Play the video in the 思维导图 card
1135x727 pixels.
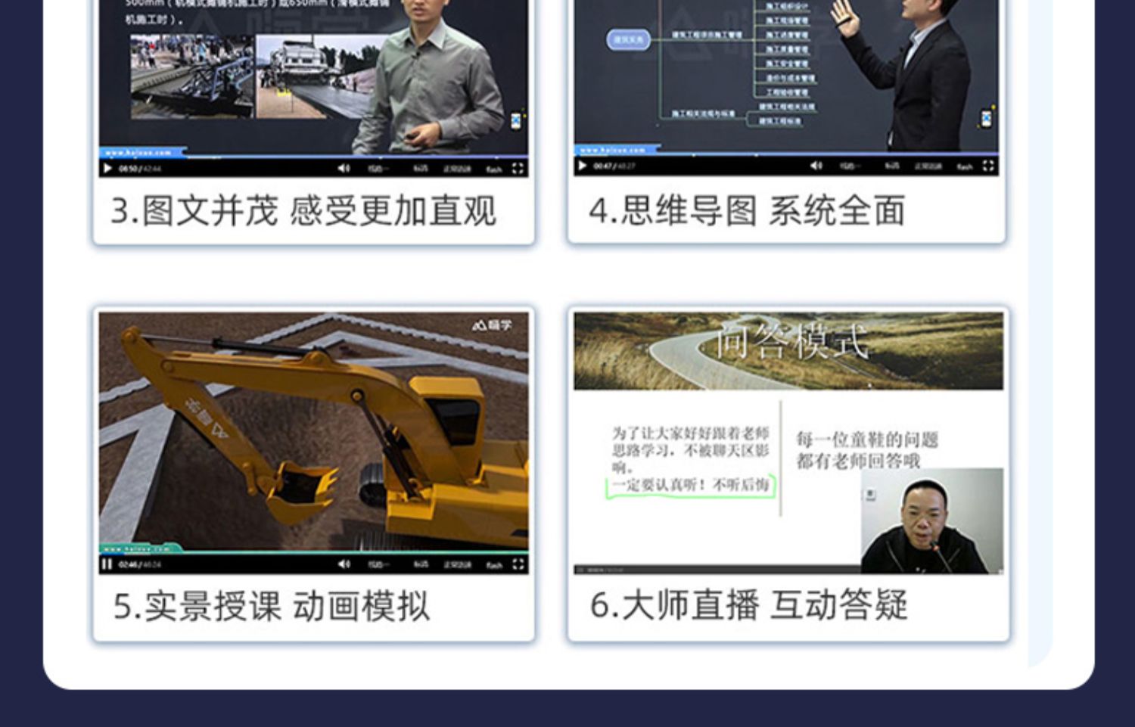click(582, 166)
